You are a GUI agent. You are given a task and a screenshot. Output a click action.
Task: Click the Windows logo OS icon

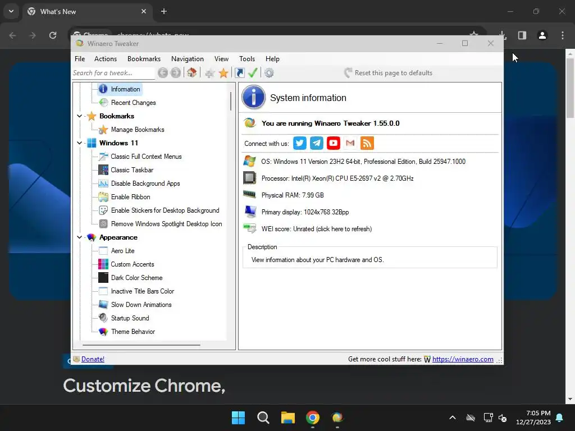pyautogui.click(x=249, y=161)
